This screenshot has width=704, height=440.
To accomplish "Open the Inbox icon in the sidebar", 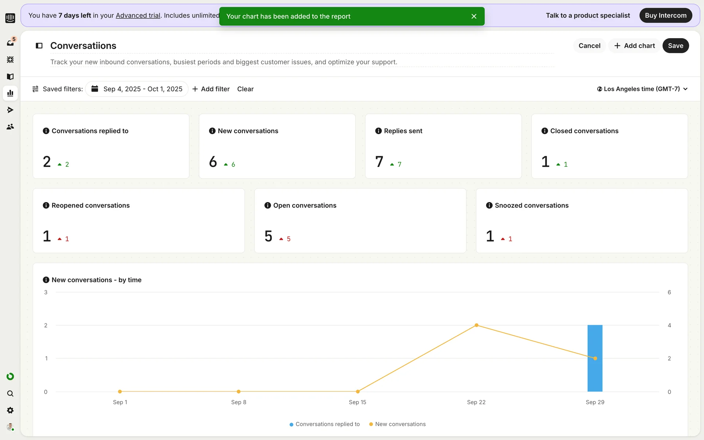I will 10,43.
